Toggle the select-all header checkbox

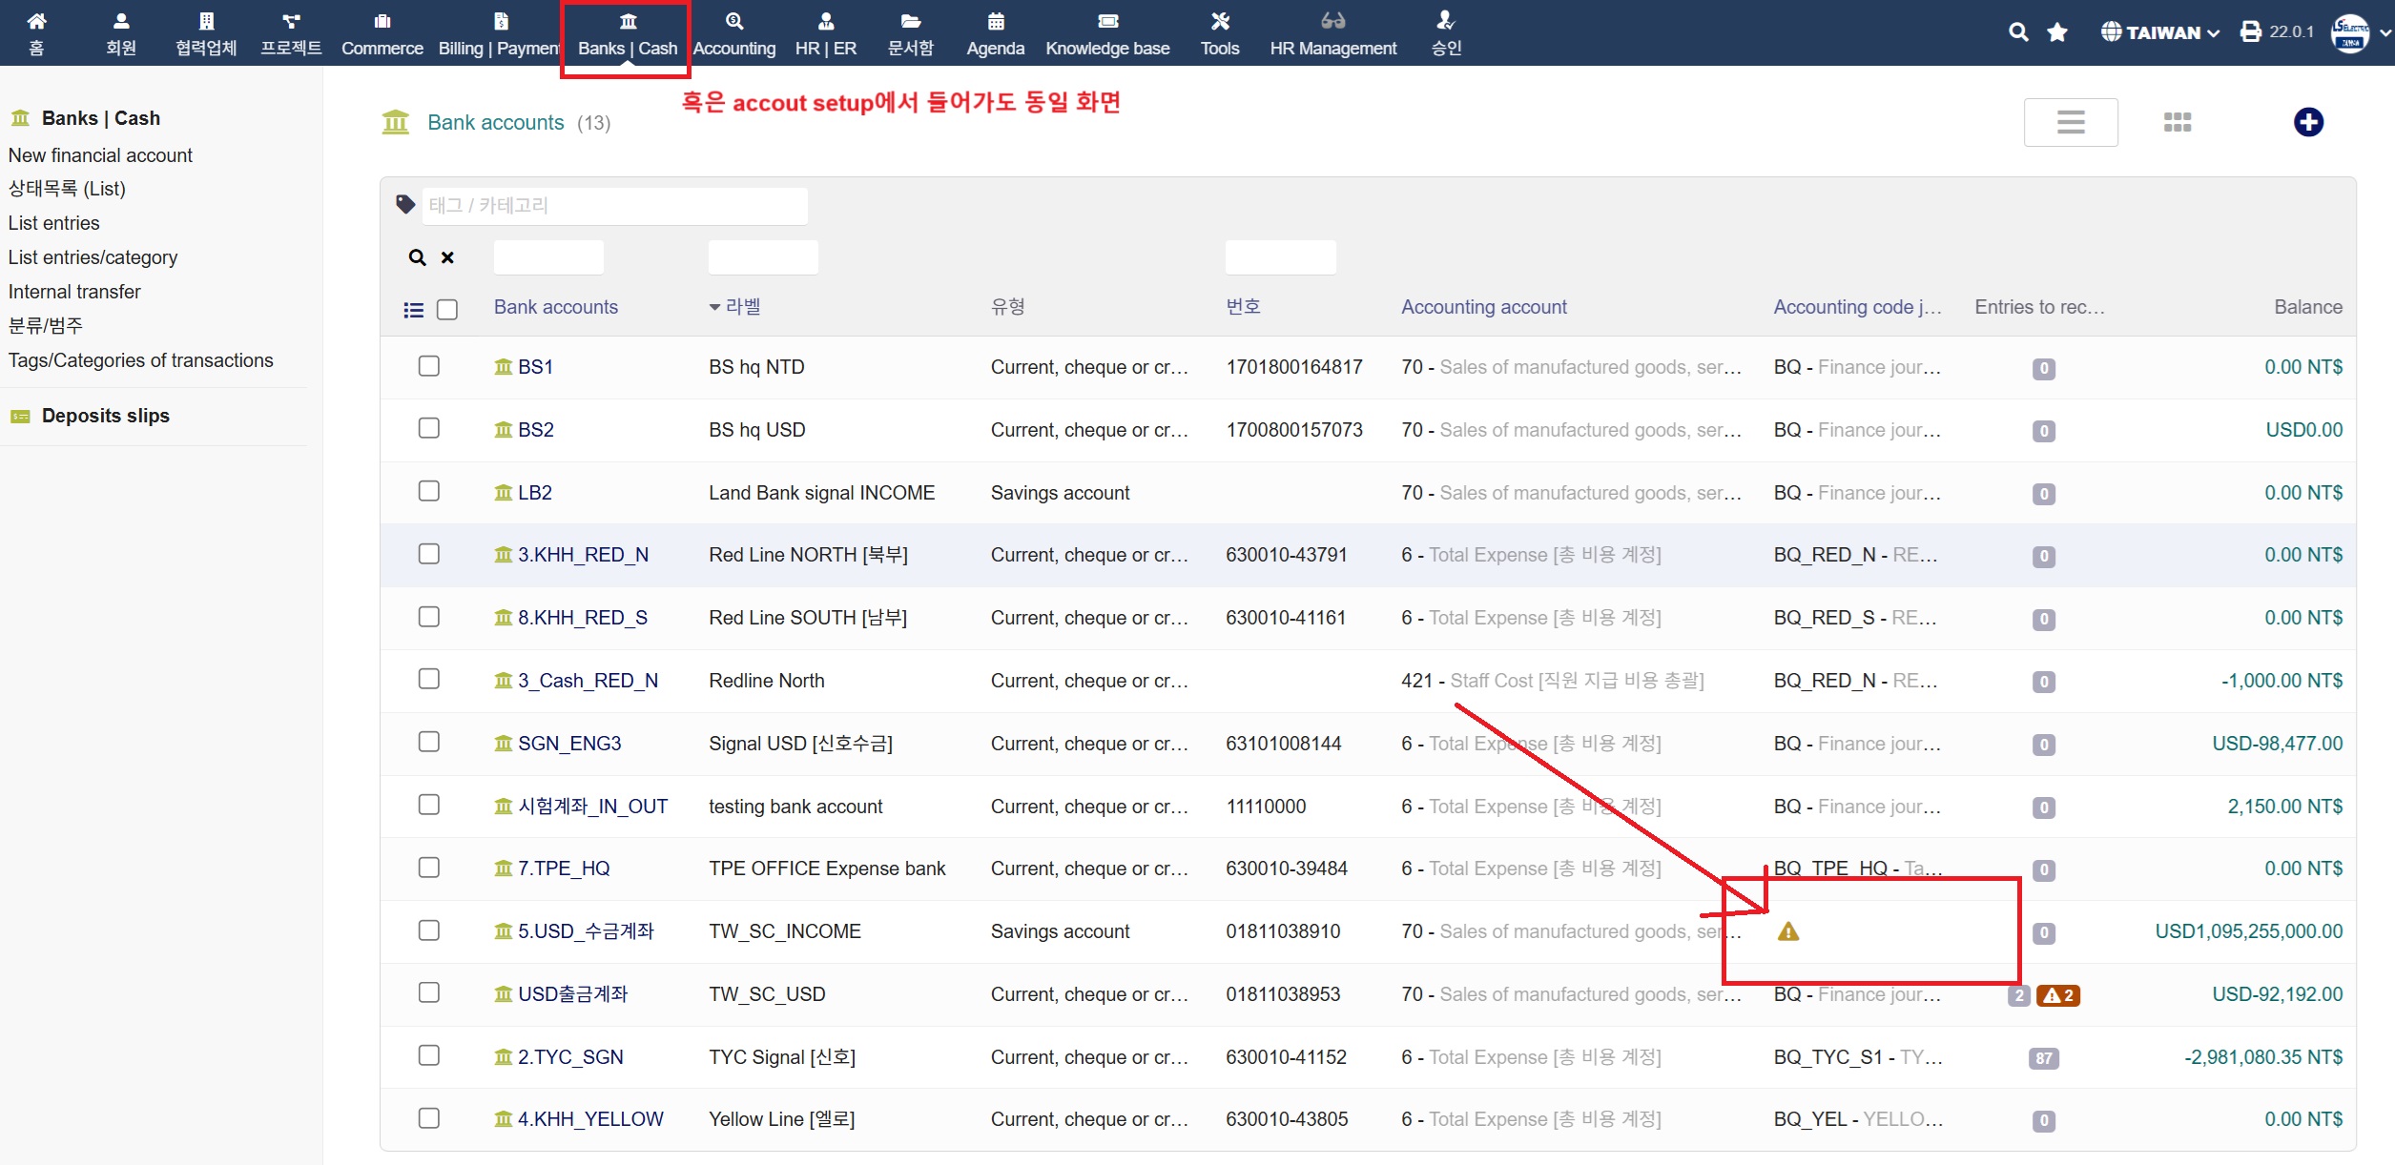[446, 310]
